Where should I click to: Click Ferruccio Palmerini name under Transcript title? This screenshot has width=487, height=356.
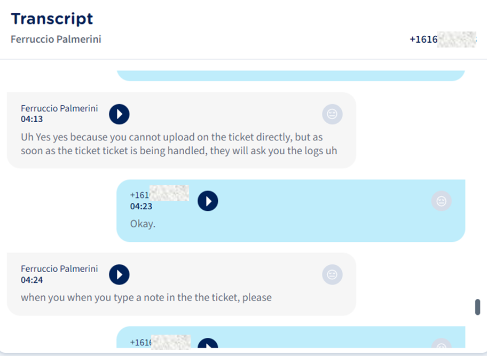(x=56, y=39)
